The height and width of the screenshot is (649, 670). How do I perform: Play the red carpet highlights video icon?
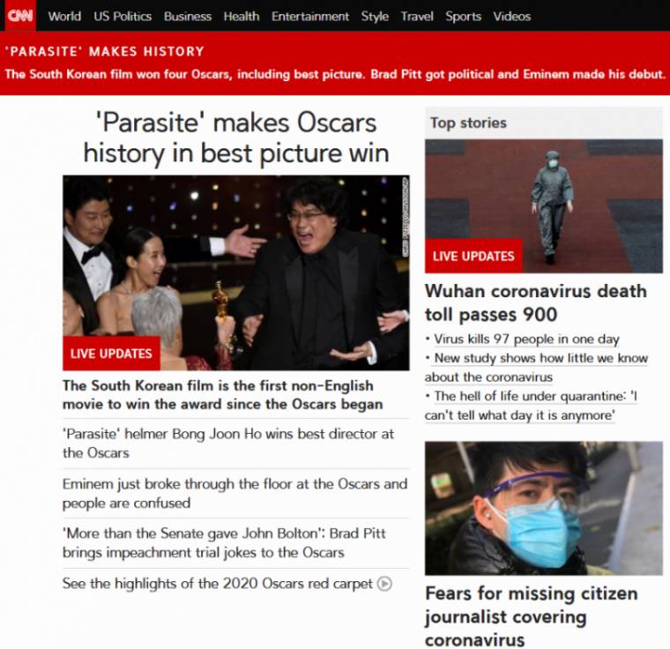point(384,584)
